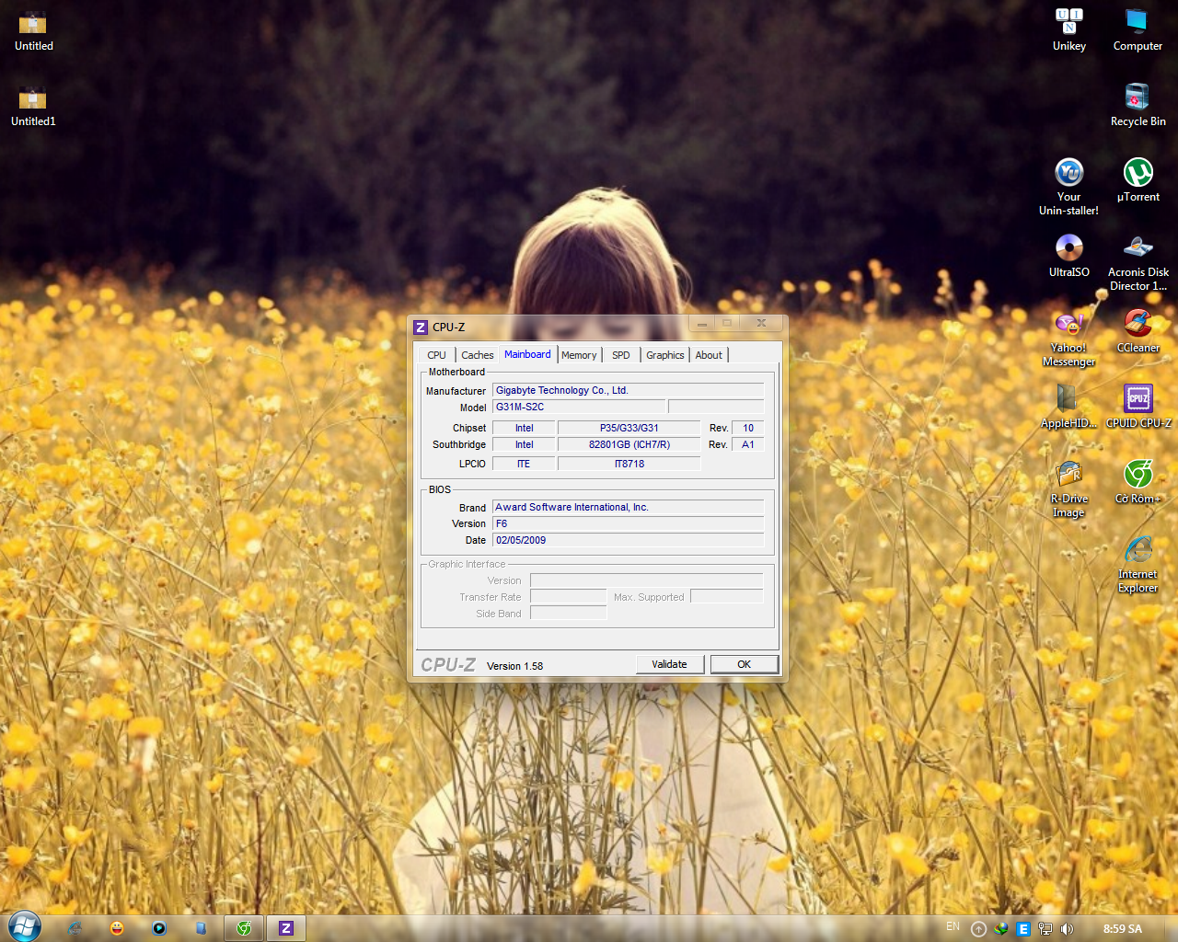Image resolution: width=1178 pixels, height=942 pixels.
Task: Launch Internet Explorer from the taskbar
Action: point(75,928)
